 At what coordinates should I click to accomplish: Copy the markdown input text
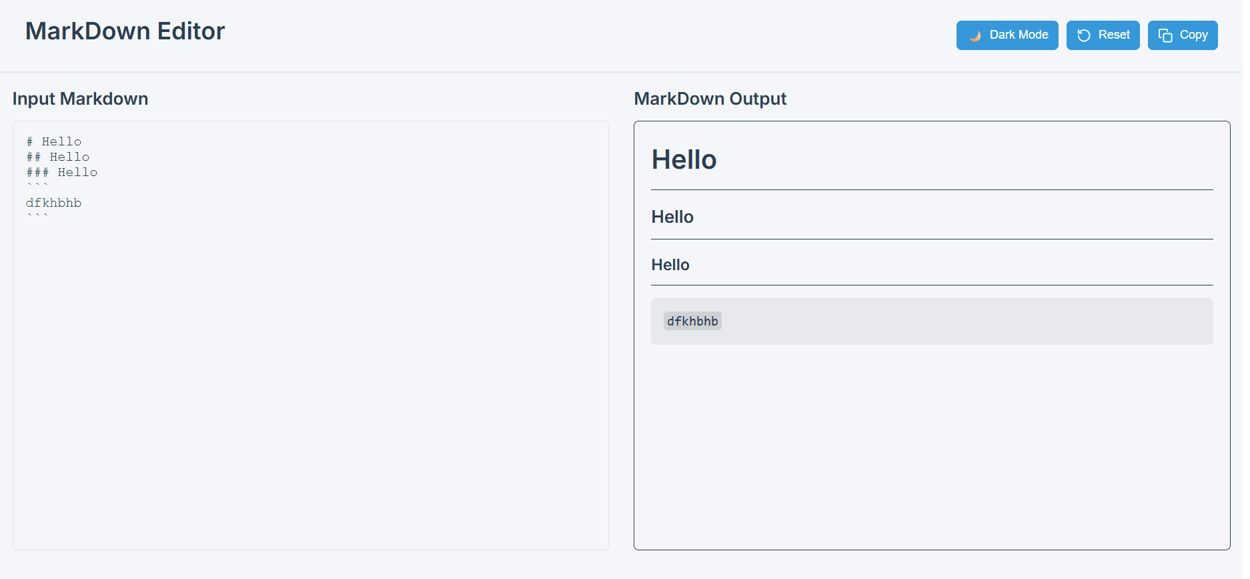1183,35
